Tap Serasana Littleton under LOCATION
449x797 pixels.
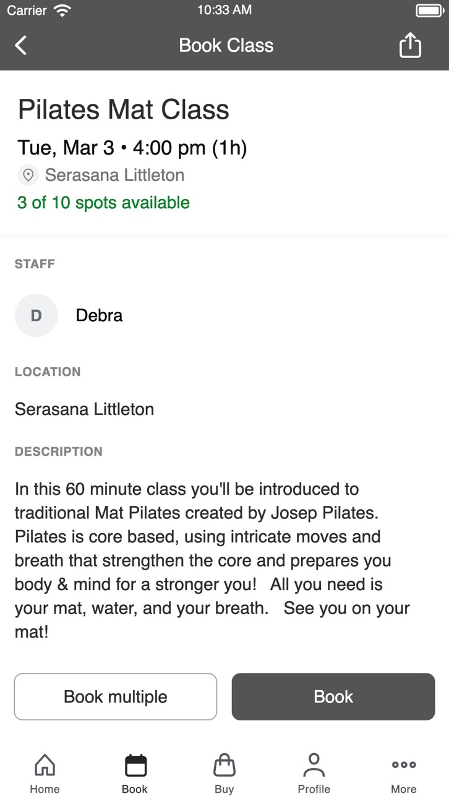click(x=85, y=409)
